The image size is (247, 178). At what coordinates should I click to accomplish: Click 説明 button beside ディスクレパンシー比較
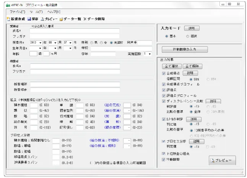(213, 101)
